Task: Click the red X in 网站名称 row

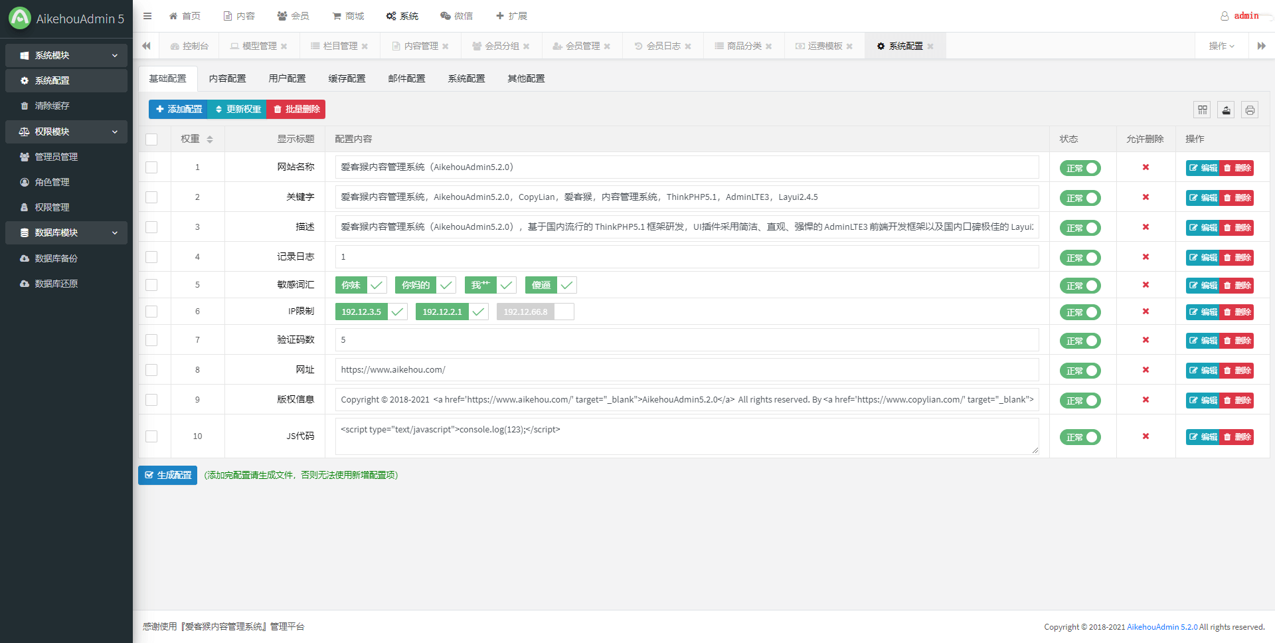Action: pos(1146,167)
